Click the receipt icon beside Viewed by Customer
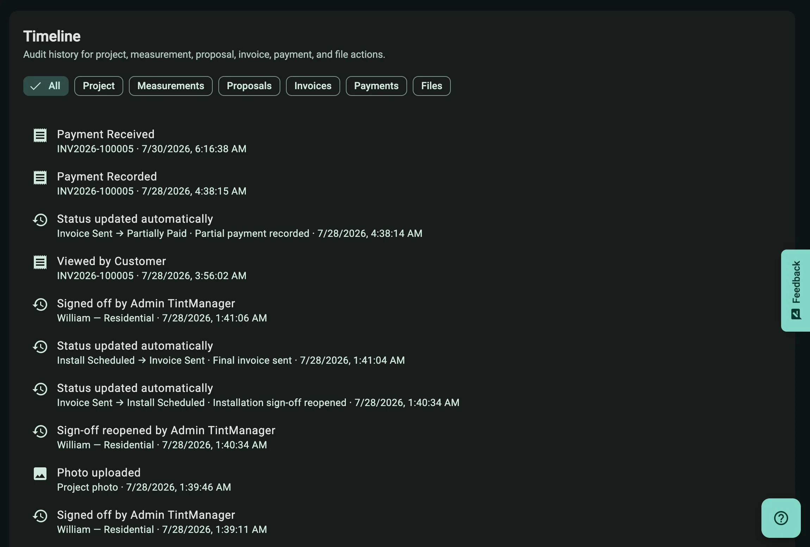This screenshot has height=547, width=810. click(x=40, y=262)
